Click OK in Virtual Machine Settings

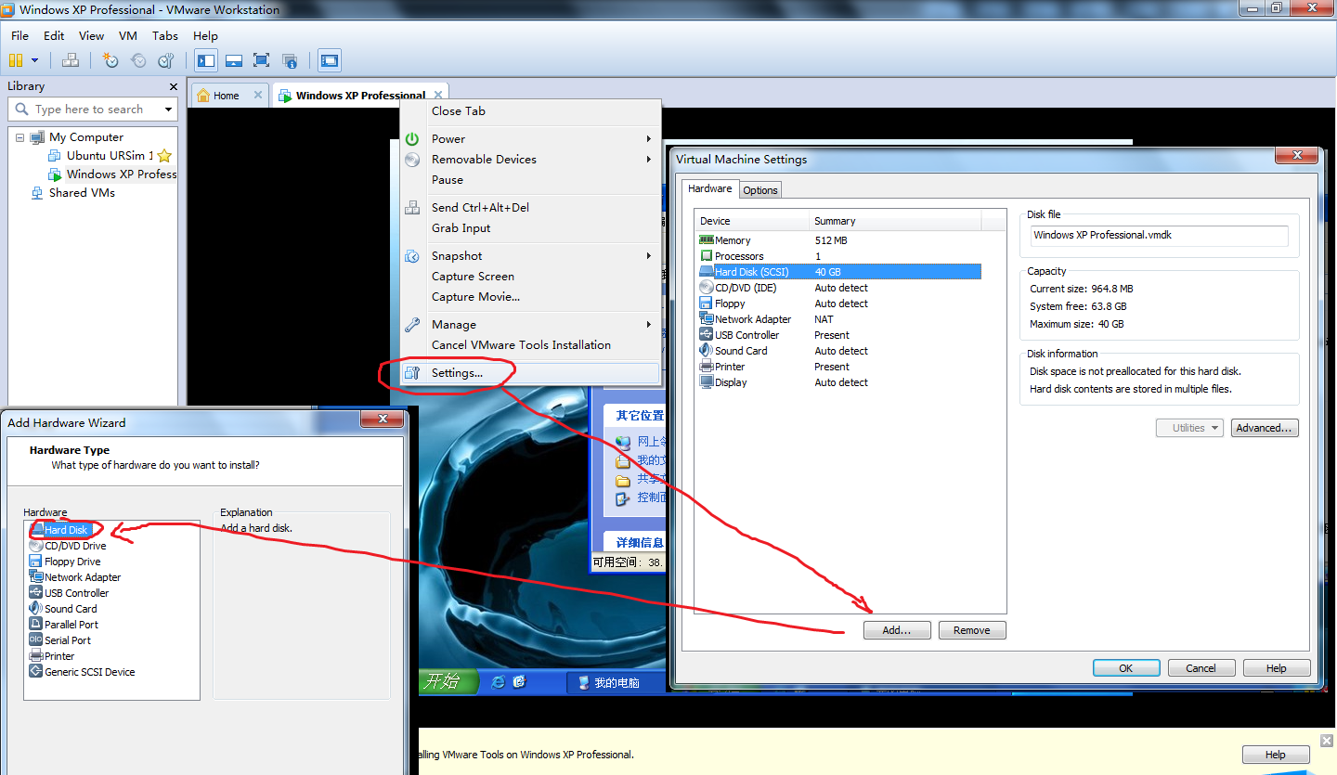[x=1126, y=668]
